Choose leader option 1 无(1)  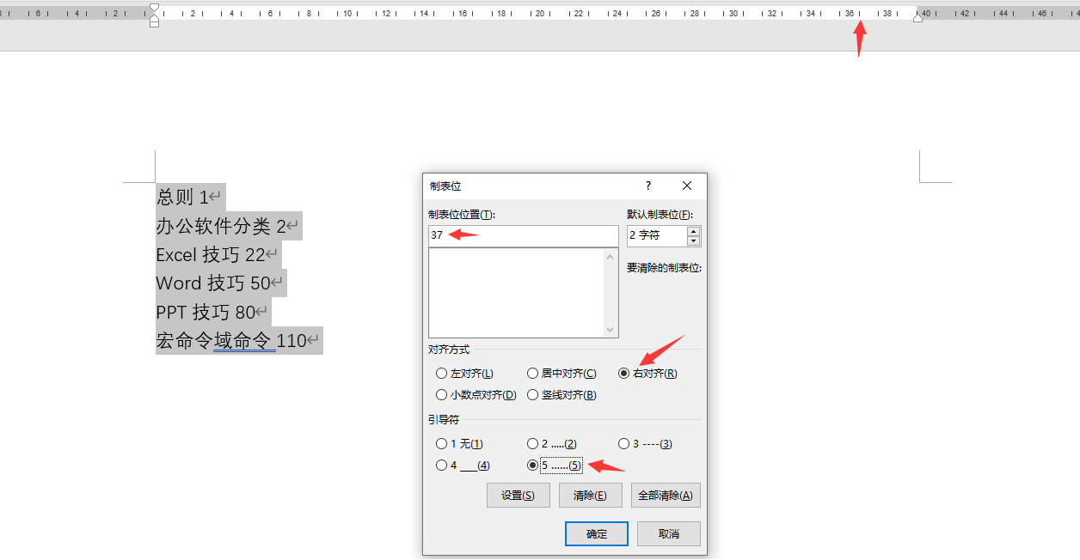442,444
